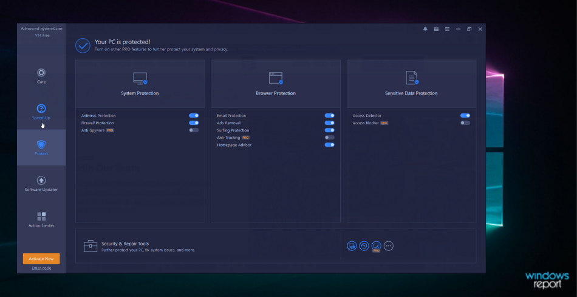Click the Firewall Protection label
The width and height of the screenshot is (577, 297).
98,123
